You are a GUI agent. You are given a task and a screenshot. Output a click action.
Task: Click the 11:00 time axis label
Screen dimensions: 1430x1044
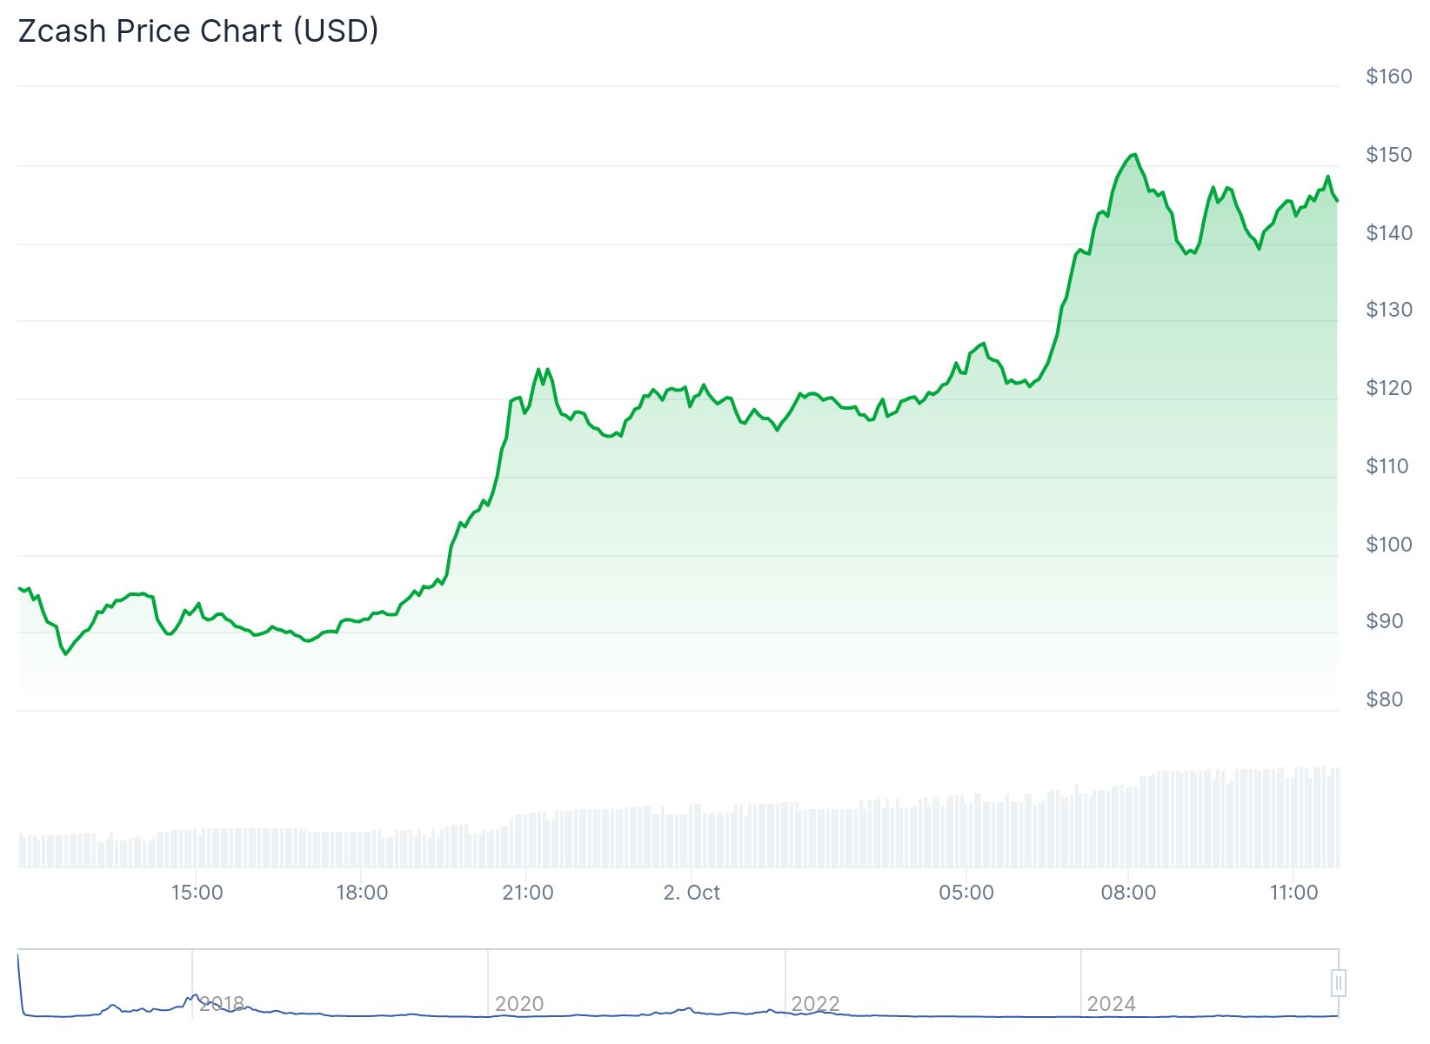(1293, 893)
